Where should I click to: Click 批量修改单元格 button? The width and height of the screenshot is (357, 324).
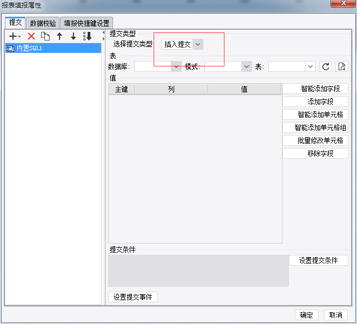[x=315, y=140]
